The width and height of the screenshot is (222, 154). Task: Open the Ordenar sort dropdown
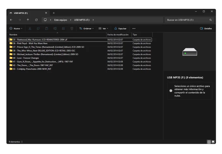pos(87,29)
